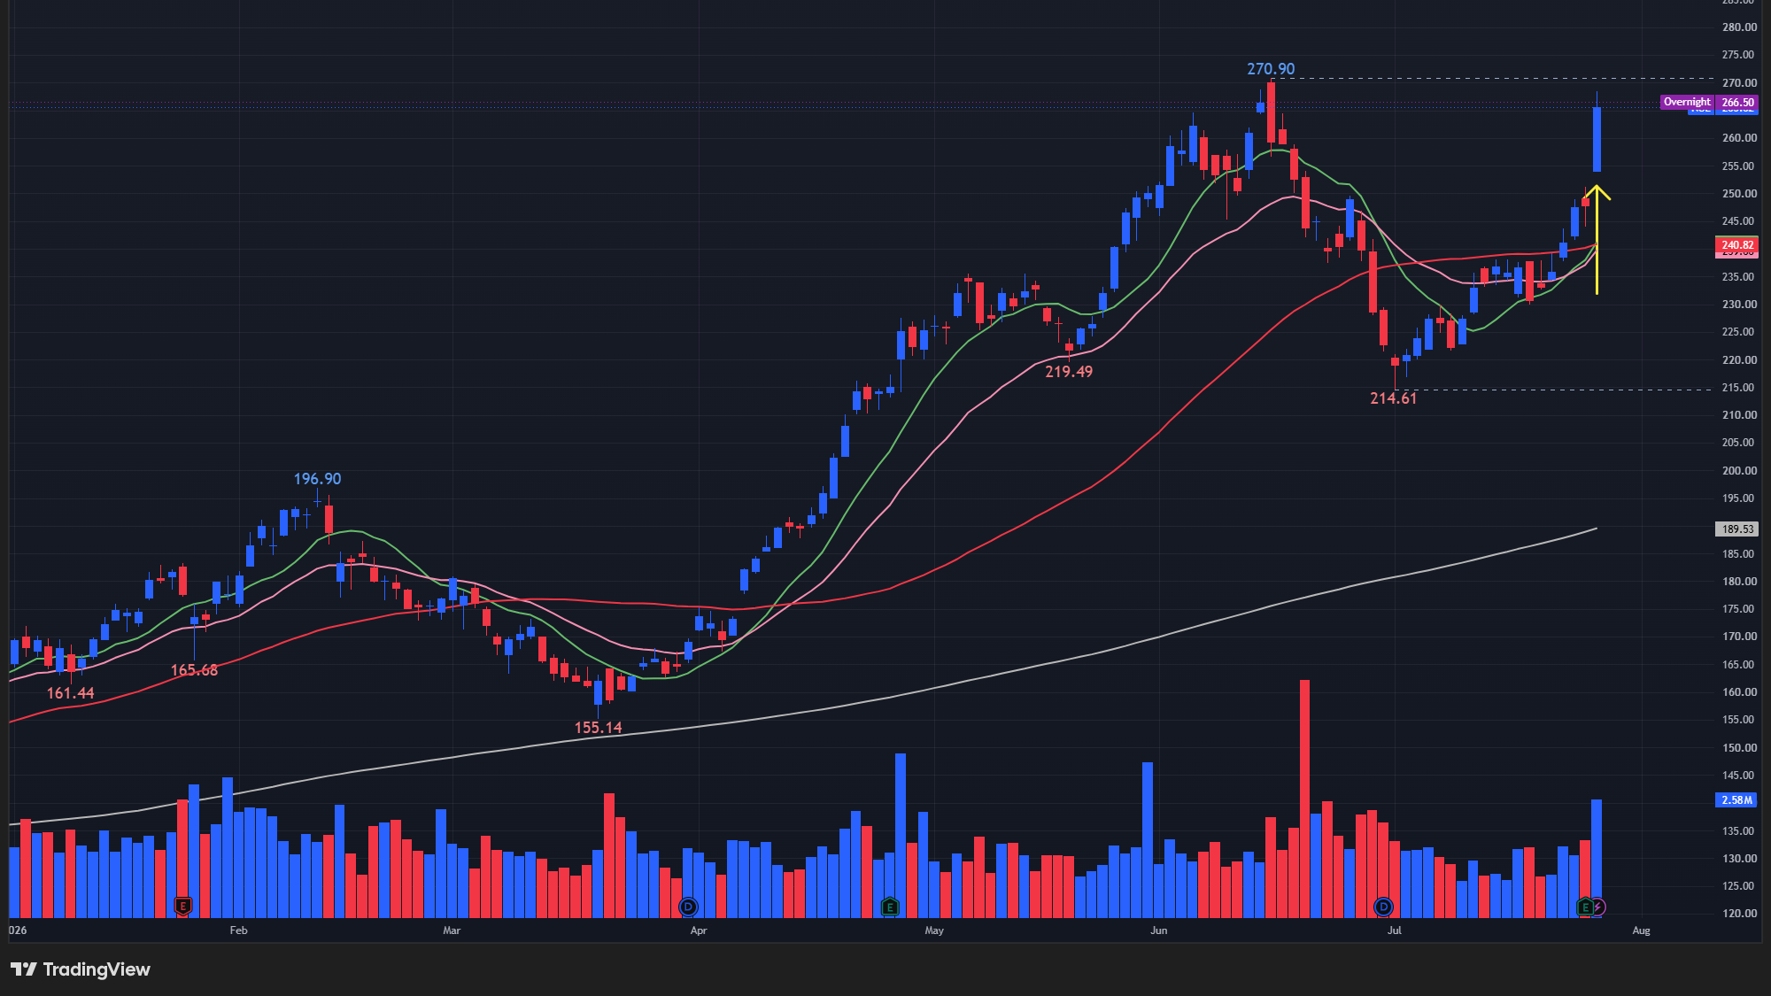Click the red earnings E marker near February
This screenshot has height=996, width=1771.
pos(183,906)
